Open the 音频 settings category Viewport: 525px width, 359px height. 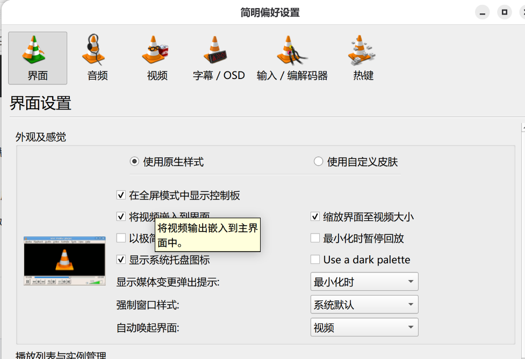point(97,58)
